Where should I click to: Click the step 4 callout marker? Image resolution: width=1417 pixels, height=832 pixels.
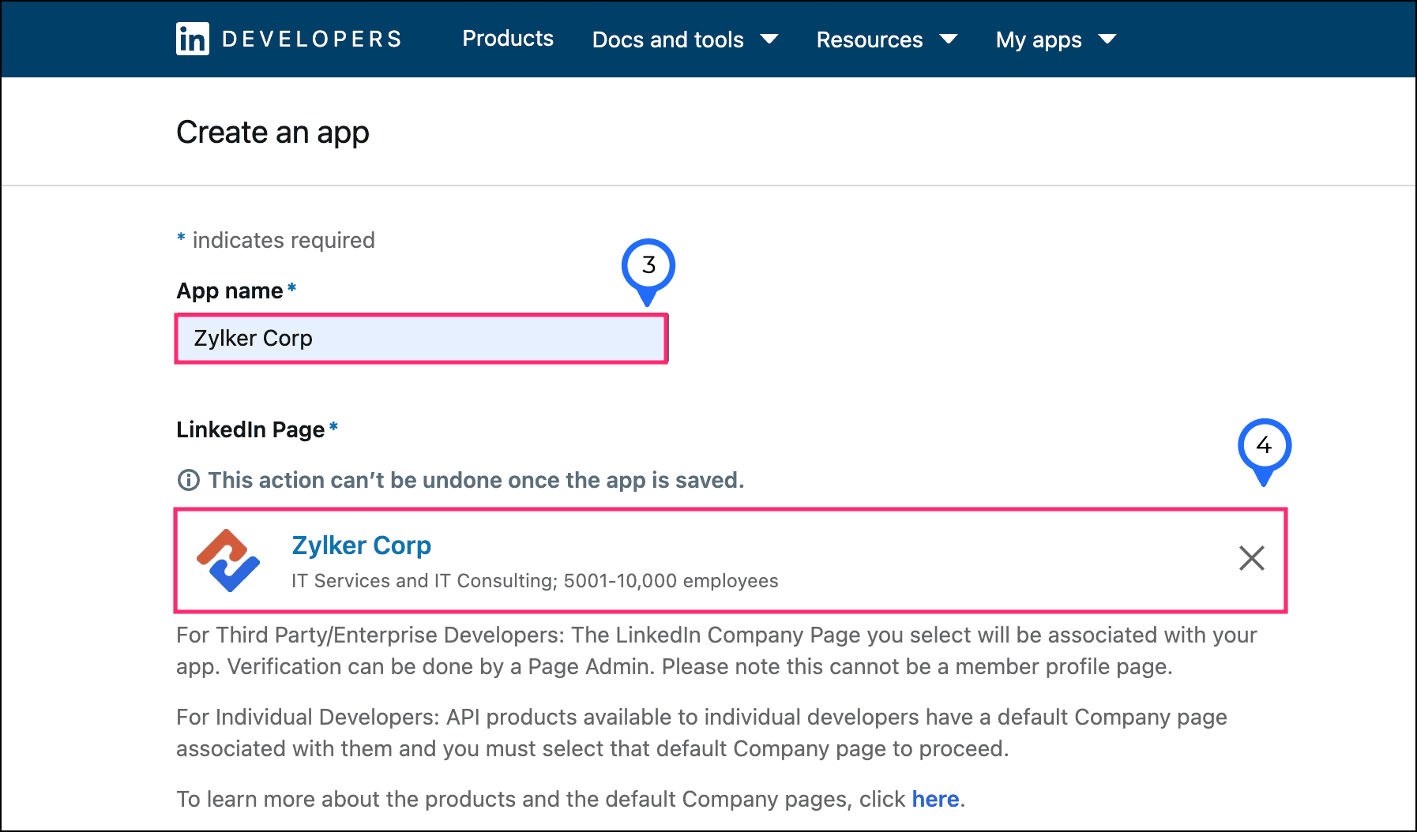pyautogui.click(x=1264, y=446)
